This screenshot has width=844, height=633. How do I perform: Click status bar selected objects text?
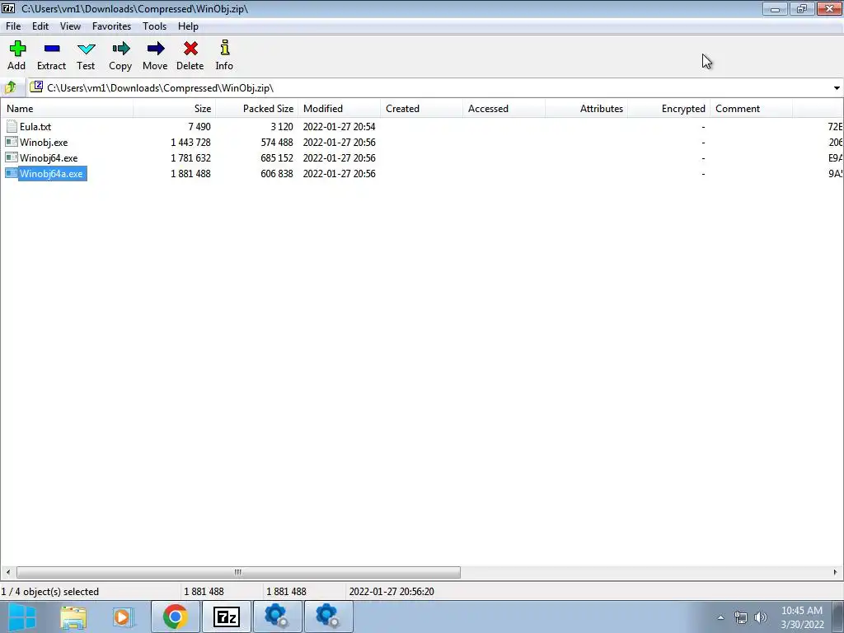pos(50,591)
